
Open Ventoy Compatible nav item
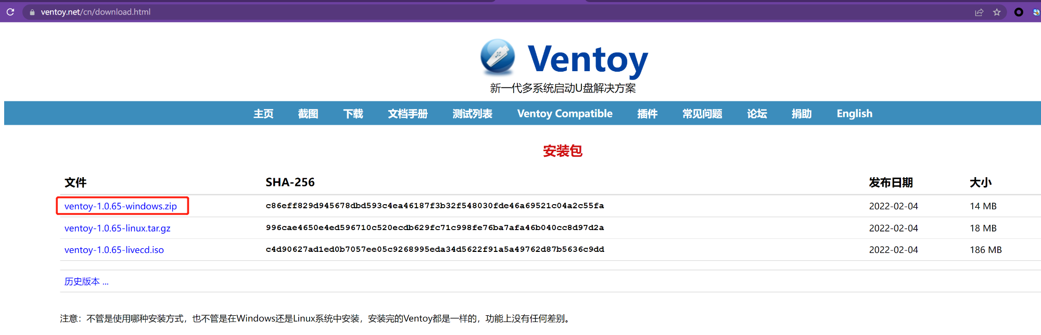coord(565,113)
